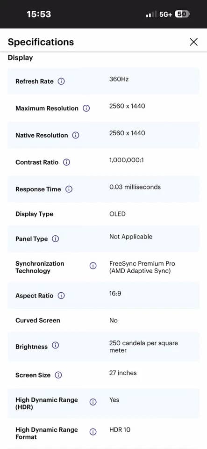Close the Specifications panel with the X
The height and width of the screenshot is (449, 207).
[x=193, y=42]
